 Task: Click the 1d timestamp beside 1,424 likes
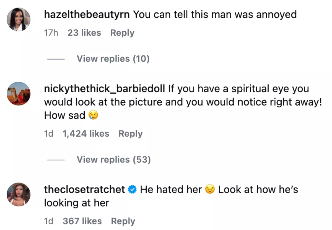49,134
